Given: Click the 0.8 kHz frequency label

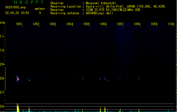Looking at the screenshot, I should tap(2, 78).
